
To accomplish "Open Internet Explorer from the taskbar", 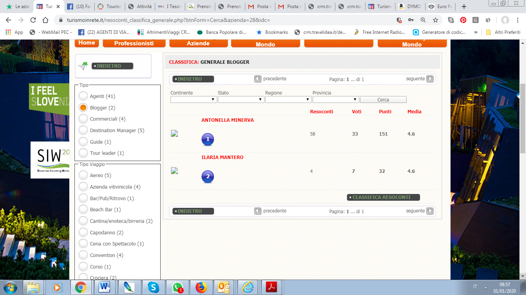I will click(x=248, y=287).
